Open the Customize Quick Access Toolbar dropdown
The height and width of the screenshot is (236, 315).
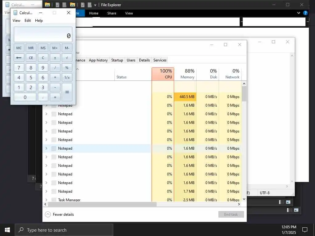(x=95, y=5)
